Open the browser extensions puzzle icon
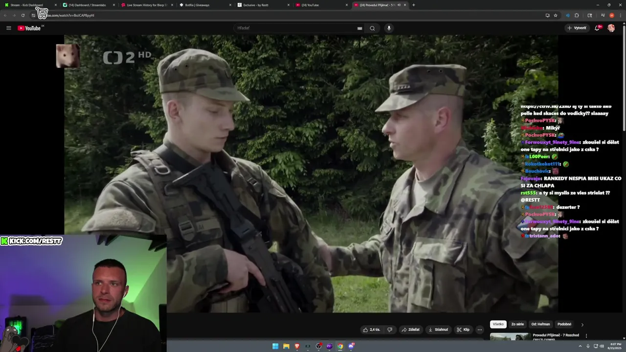 click(577, 15)
